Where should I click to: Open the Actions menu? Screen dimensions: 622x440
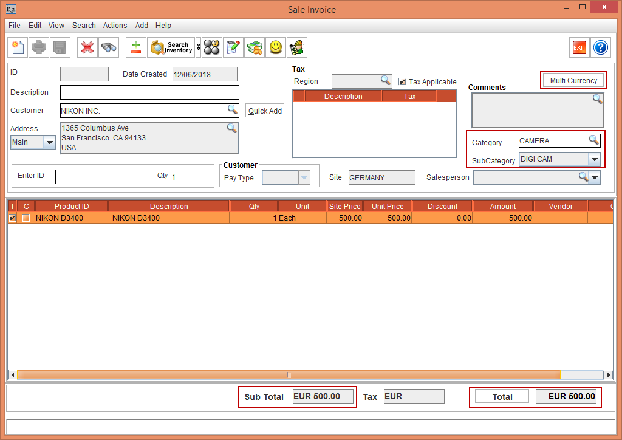[115, 26]
